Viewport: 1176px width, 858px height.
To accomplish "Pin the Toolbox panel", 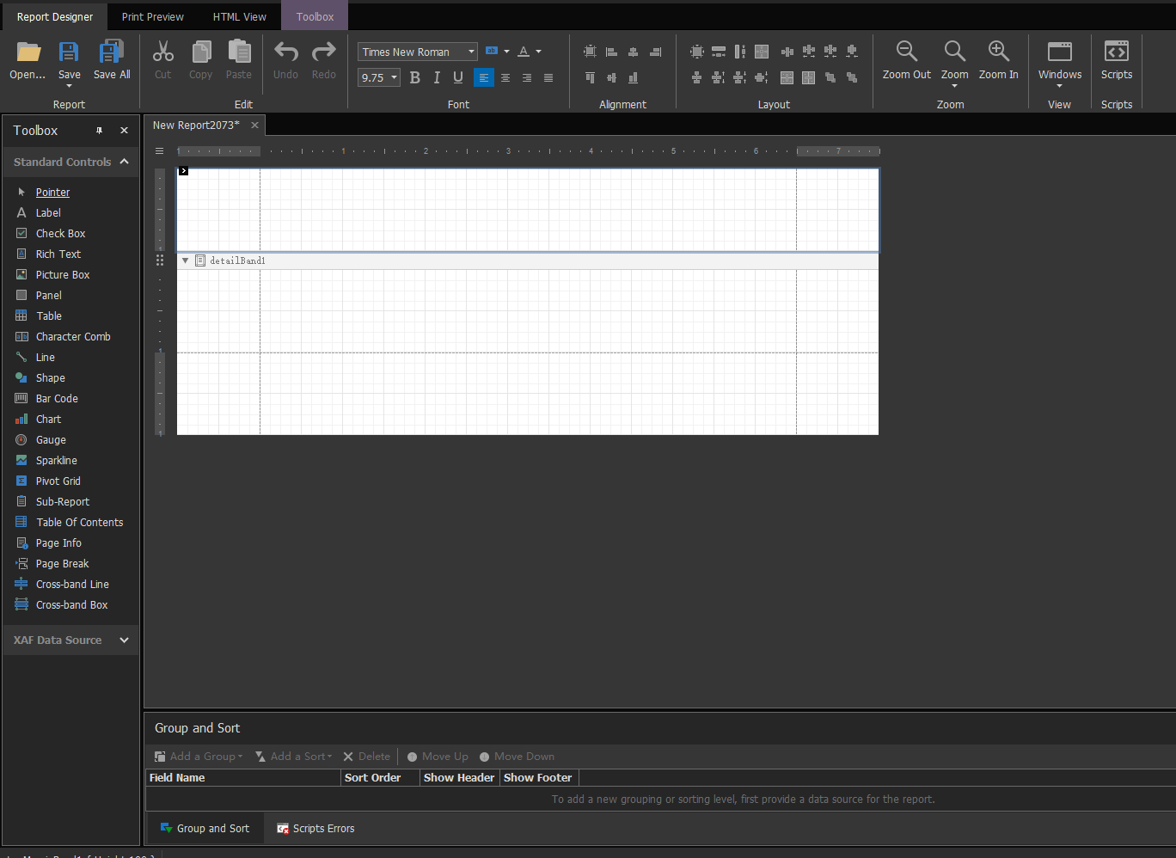I will [x=100, y=131].
